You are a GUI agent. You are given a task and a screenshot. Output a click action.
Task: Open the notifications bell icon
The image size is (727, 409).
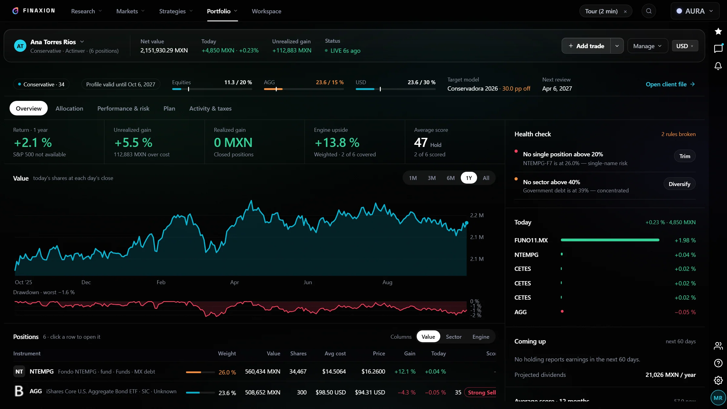click(x=718, y=66)
